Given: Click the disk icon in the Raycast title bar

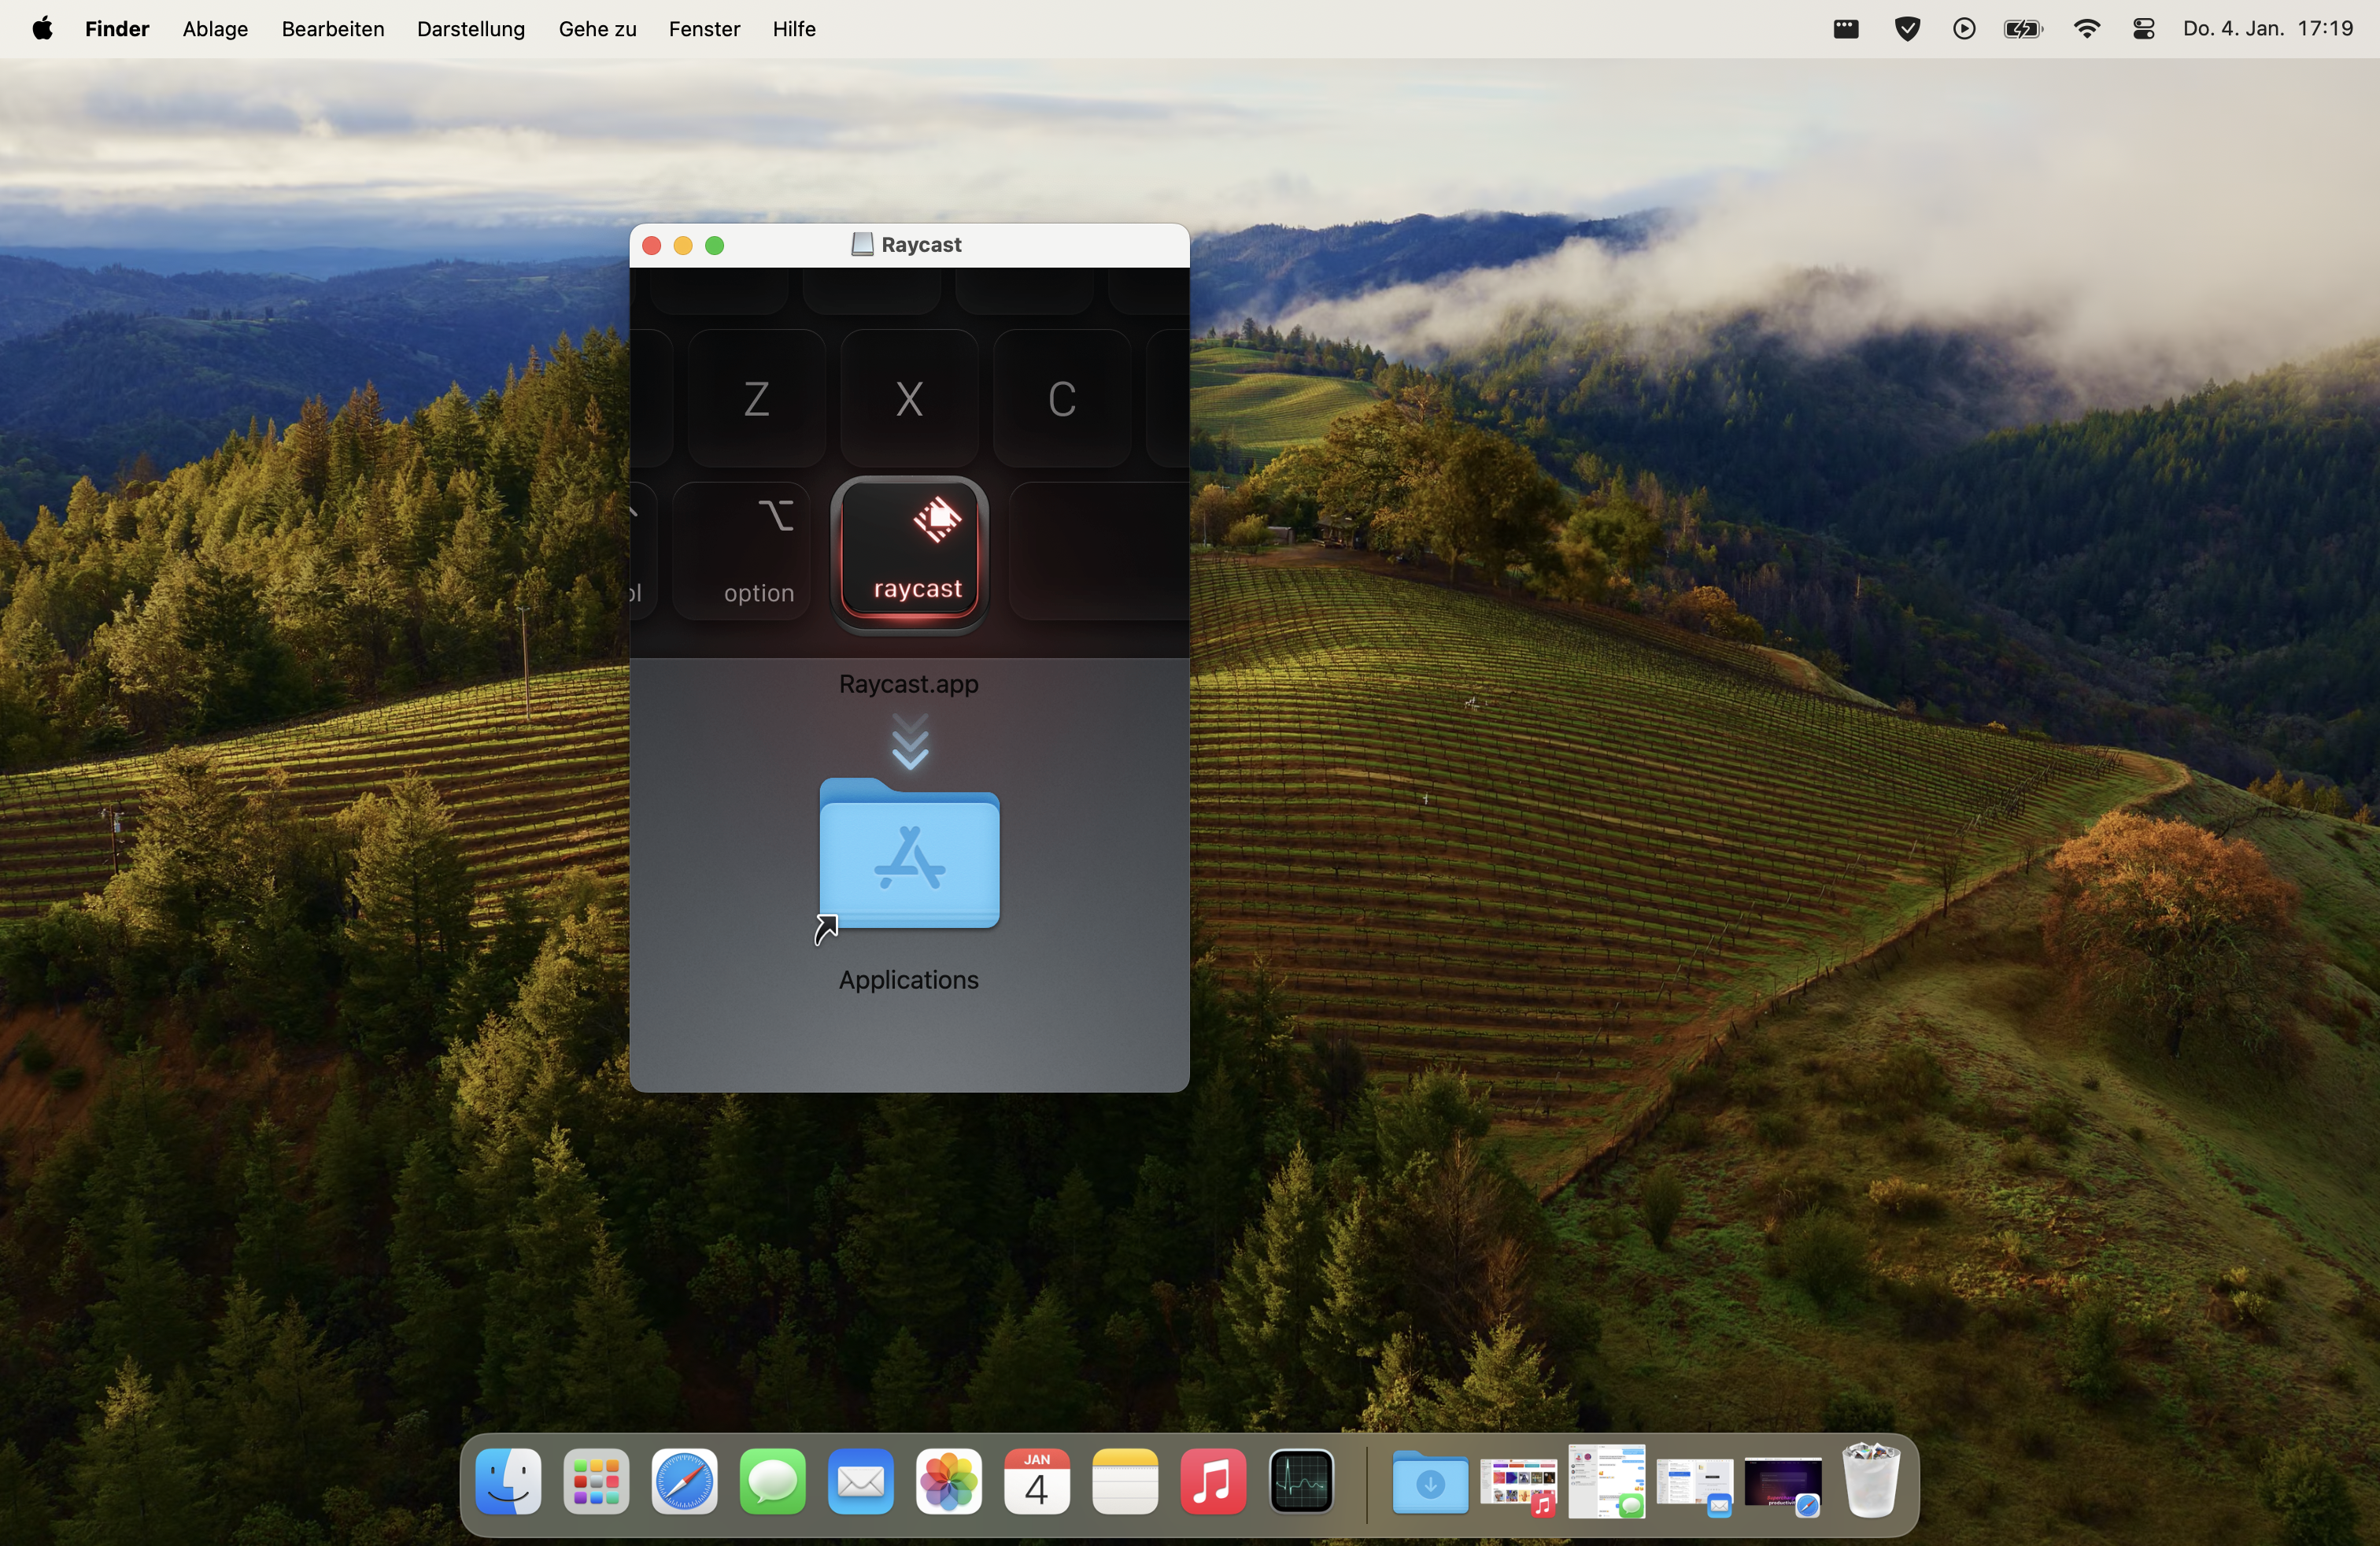Looking at the screenshot, I should tap(862, 245).
